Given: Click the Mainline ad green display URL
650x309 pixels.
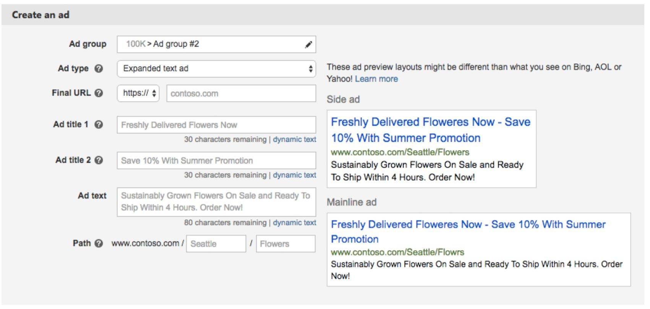Looking at the screenshot, I should point(397,252).
